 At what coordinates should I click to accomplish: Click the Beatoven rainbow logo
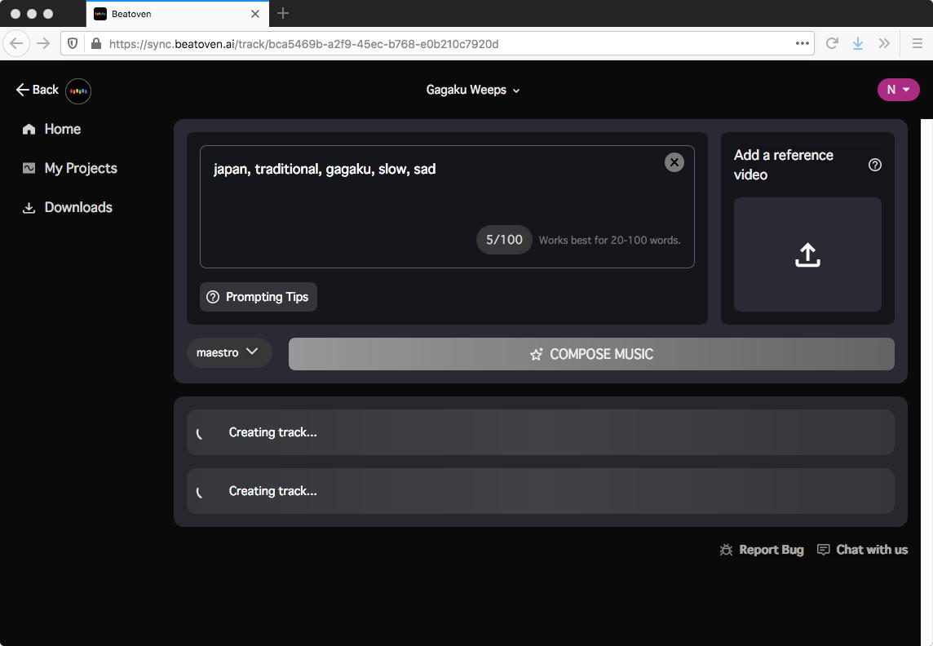[78, 91]
